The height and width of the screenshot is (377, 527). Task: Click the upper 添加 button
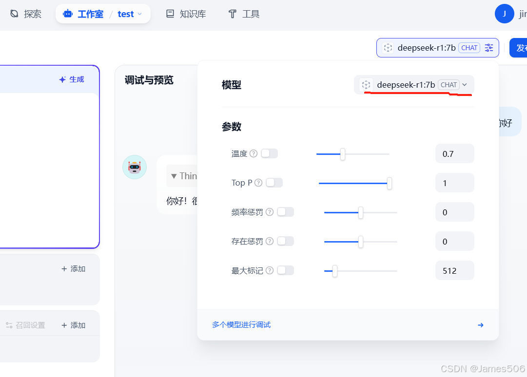point(74,269)
